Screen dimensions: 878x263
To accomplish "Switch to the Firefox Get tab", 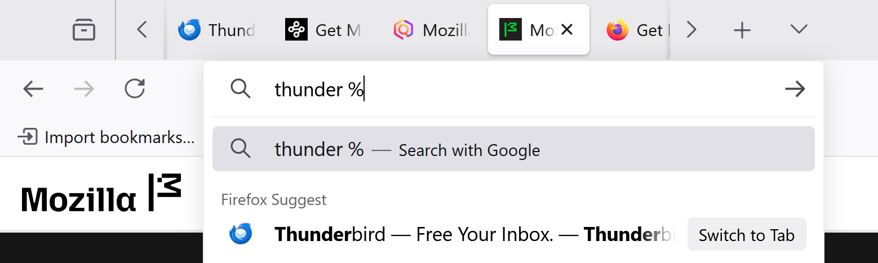I will pyautogui.click(x=634, y=30).
